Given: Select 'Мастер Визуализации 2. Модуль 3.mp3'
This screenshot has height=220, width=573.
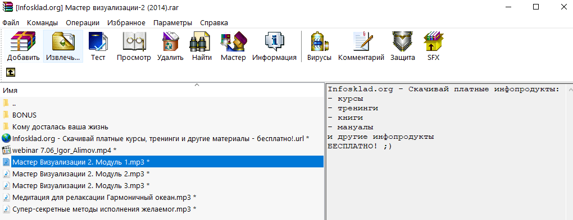Looking at the screenshot, I should click(x=81, y=185).
